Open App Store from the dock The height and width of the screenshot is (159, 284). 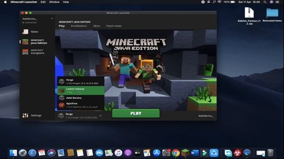[157, 153]
